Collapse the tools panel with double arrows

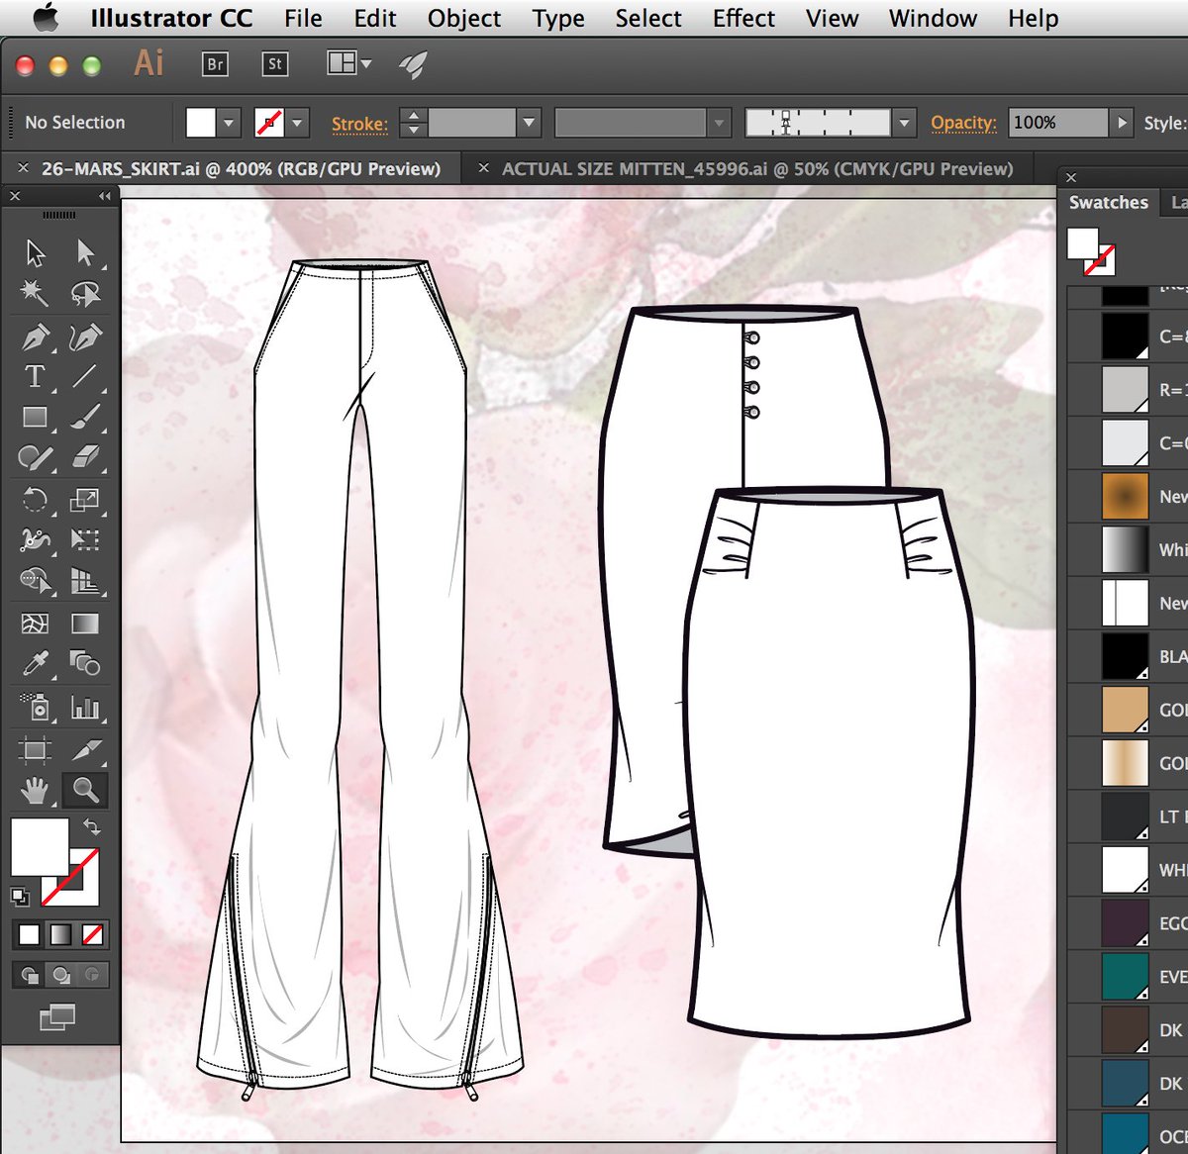(104, 196)
